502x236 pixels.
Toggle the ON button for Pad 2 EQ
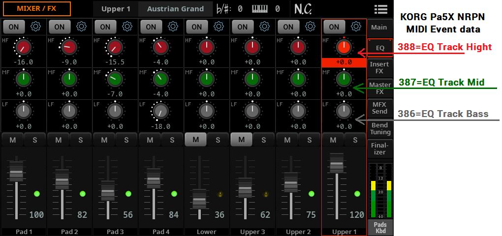pyautogui.click(x=60, y=27)
